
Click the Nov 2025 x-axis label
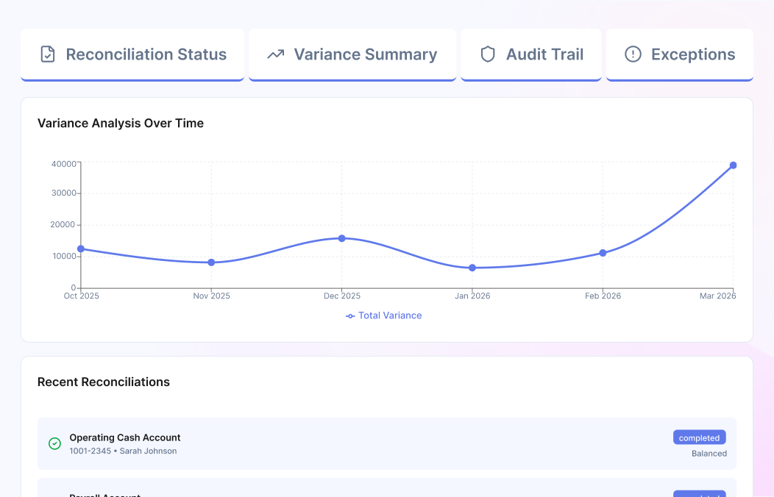point(211,296)
